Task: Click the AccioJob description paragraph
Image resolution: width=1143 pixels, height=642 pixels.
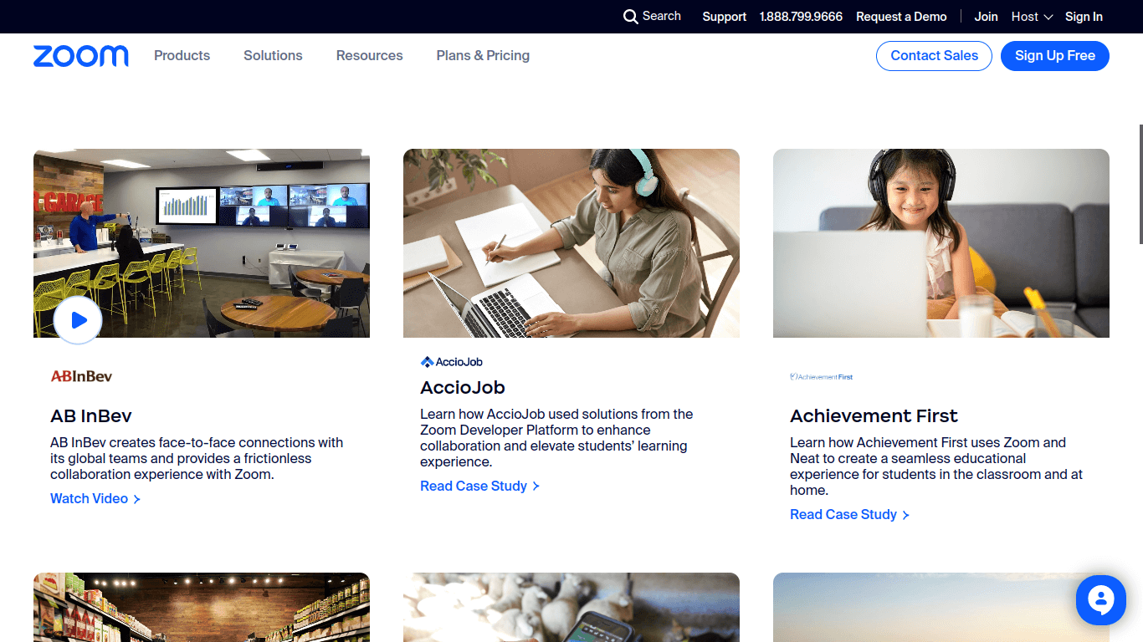Action: (x=556, y=438)
